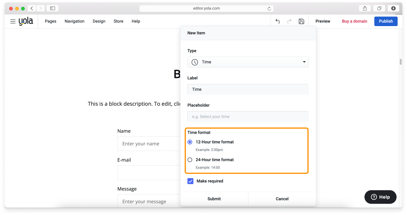Screen dimensions: 407x215
Task: Click the save floppy disk icon
Action: pyautogui.click(x=301, y=21)
